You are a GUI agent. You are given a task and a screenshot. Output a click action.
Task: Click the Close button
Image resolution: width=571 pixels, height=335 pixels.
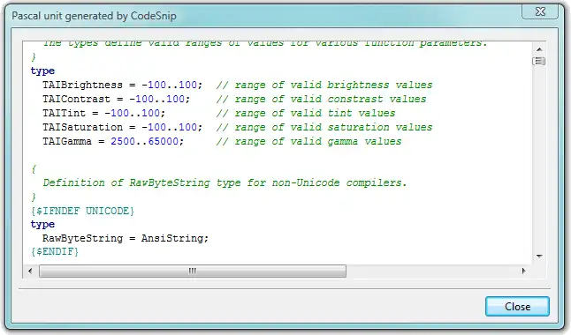tap(517, 306)
